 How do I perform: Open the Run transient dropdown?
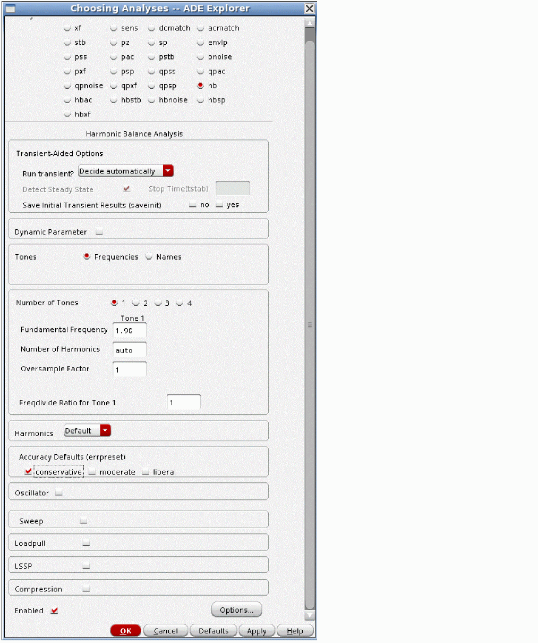168,171
